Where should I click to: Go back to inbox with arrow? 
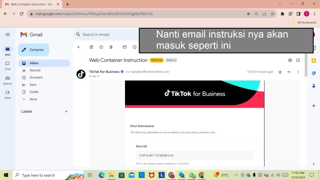pyautogui.click(x=79, y=47)
